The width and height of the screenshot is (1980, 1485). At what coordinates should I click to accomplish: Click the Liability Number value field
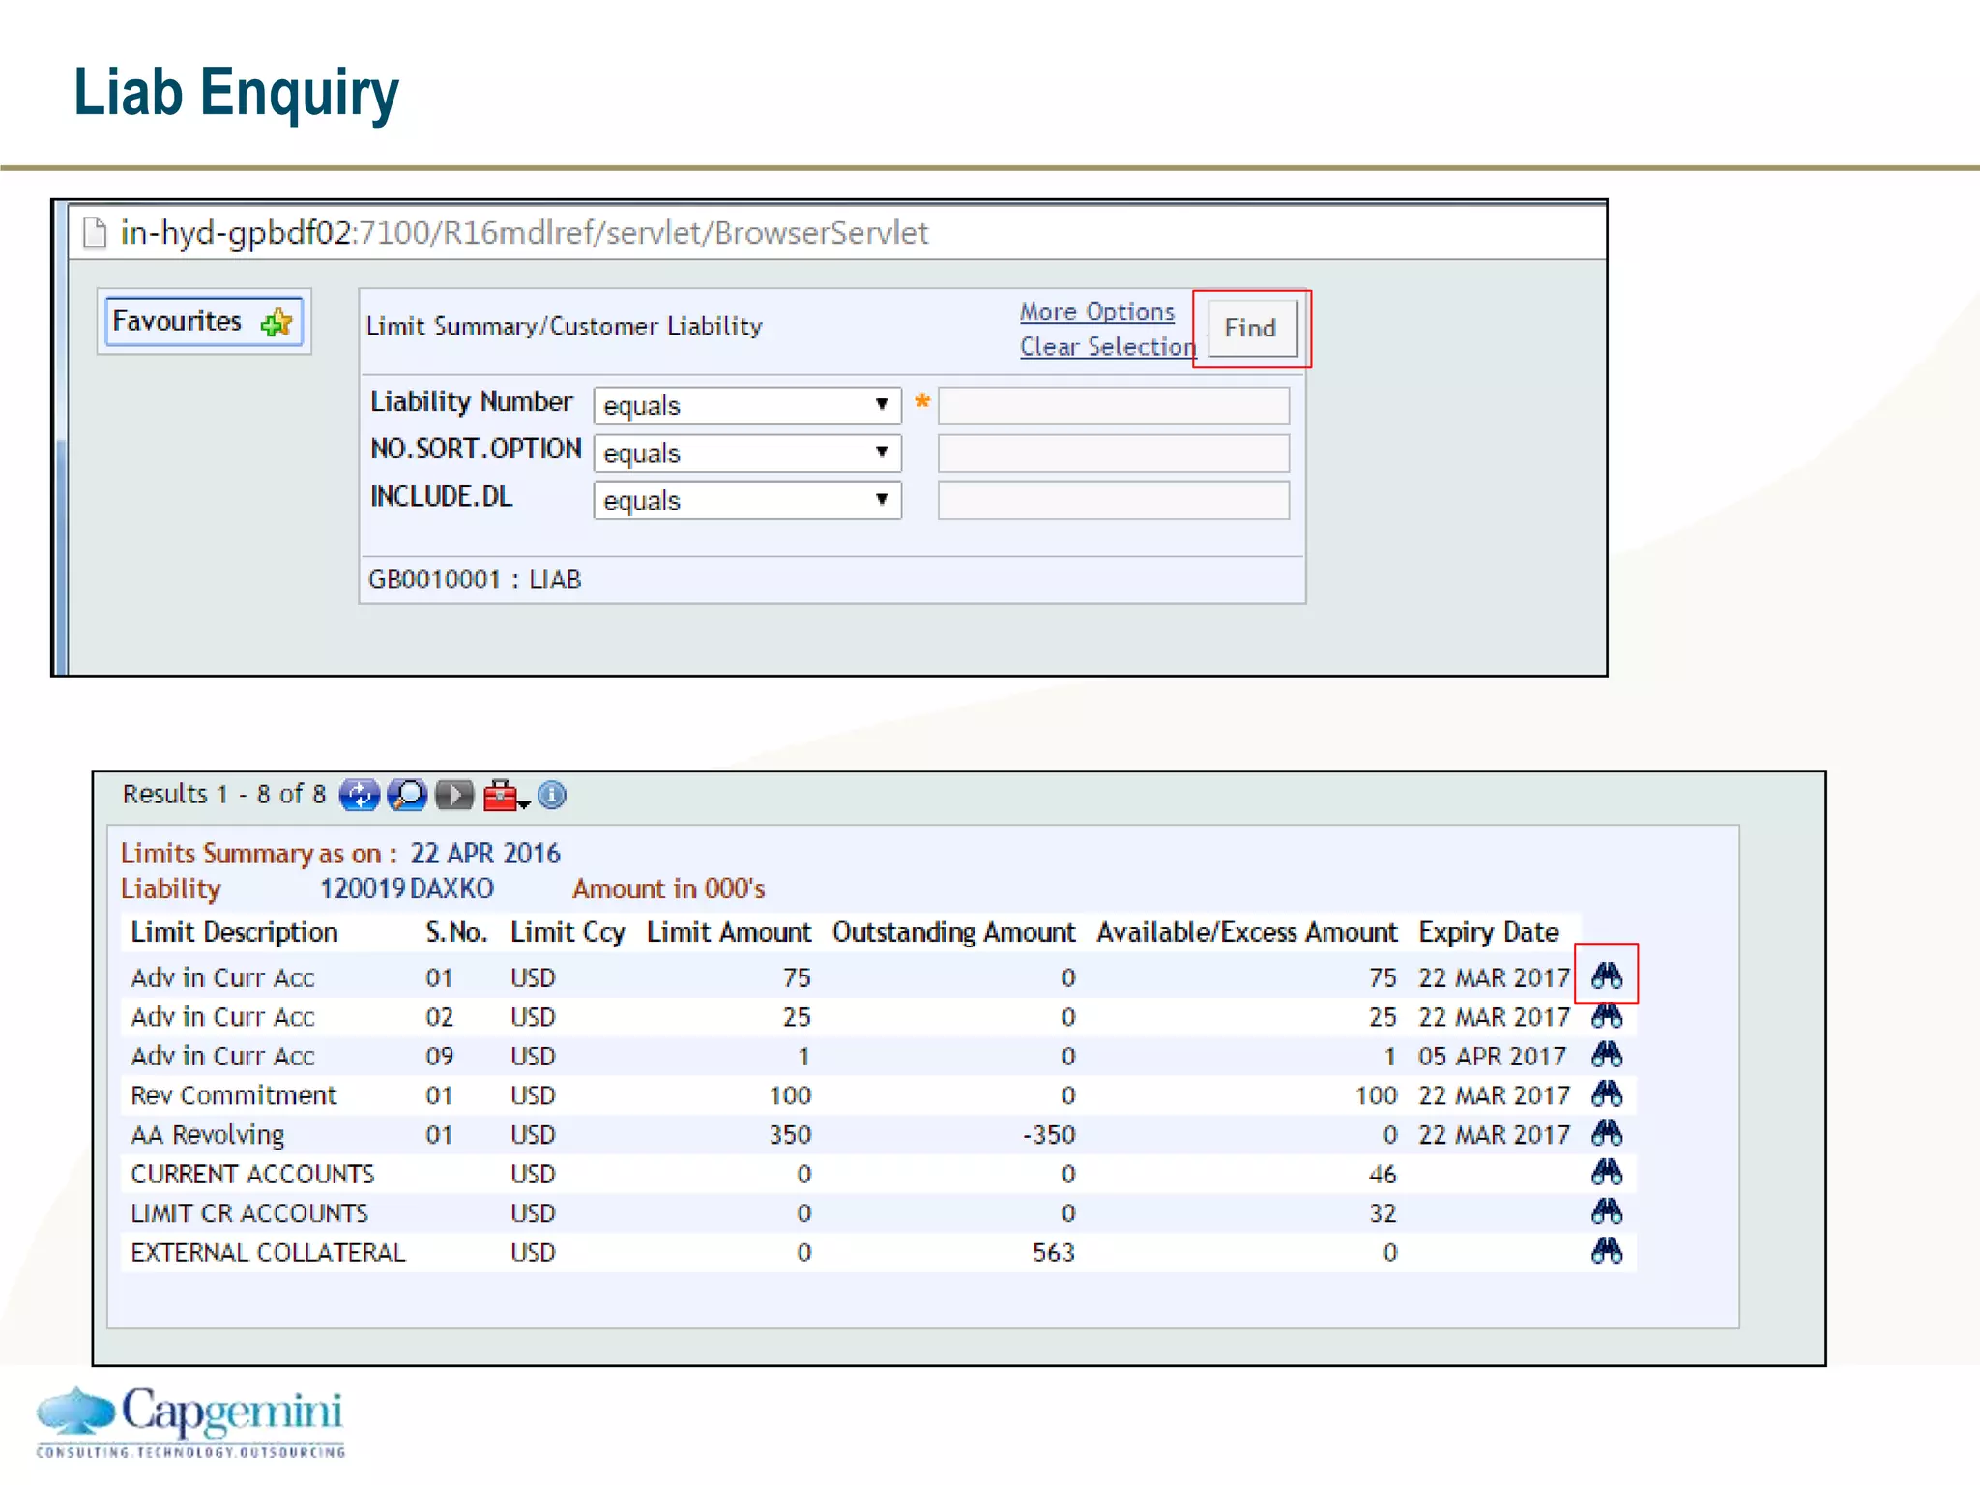click(x=1113, y=405)
